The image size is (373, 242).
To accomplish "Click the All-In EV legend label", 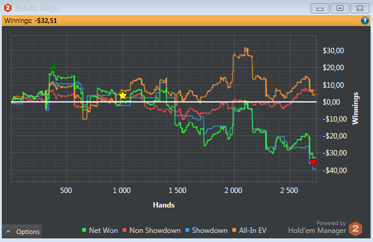I will click(253, 231).
